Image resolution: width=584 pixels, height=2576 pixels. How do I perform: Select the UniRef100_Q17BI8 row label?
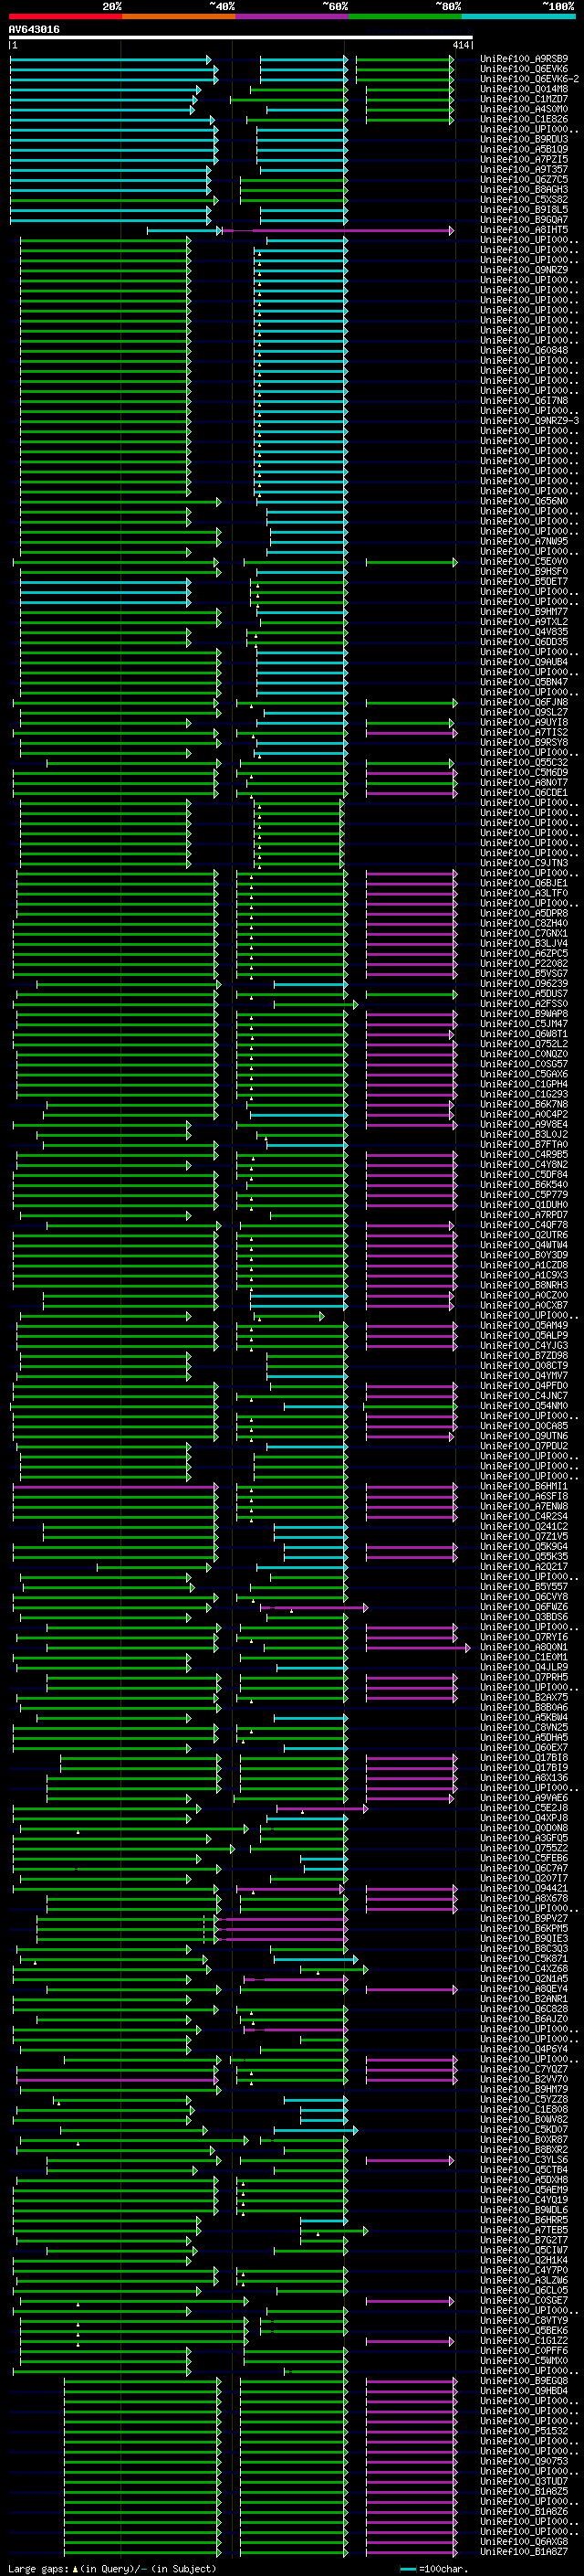pos(524,1758)
